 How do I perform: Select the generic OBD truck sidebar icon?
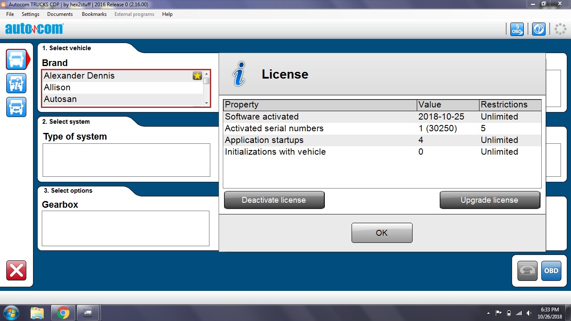[x=16, y=107]
